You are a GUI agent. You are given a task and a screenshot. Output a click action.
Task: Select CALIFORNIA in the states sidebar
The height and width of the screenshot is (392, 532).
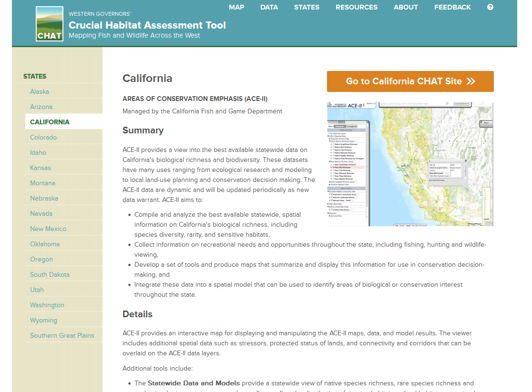(x=50, y=122)
